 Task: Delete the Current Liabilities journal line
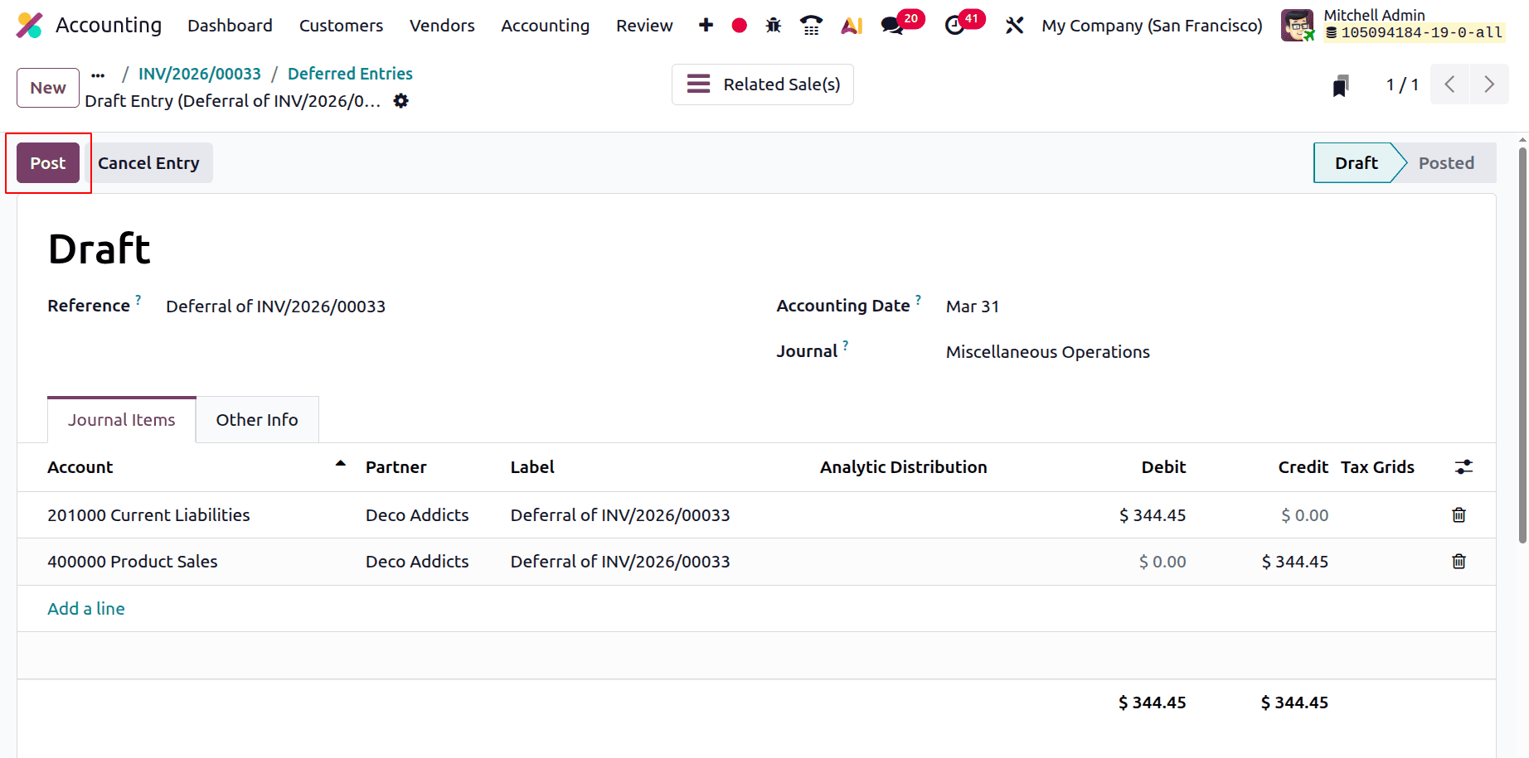point(1459,514)
